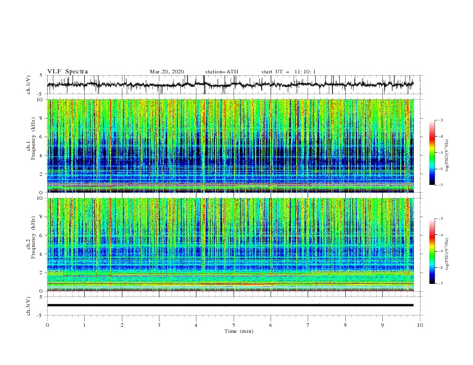Click the "-7" label on lower colorbar
The width and height of the screenshot is (473, 365).
(441, 283)
